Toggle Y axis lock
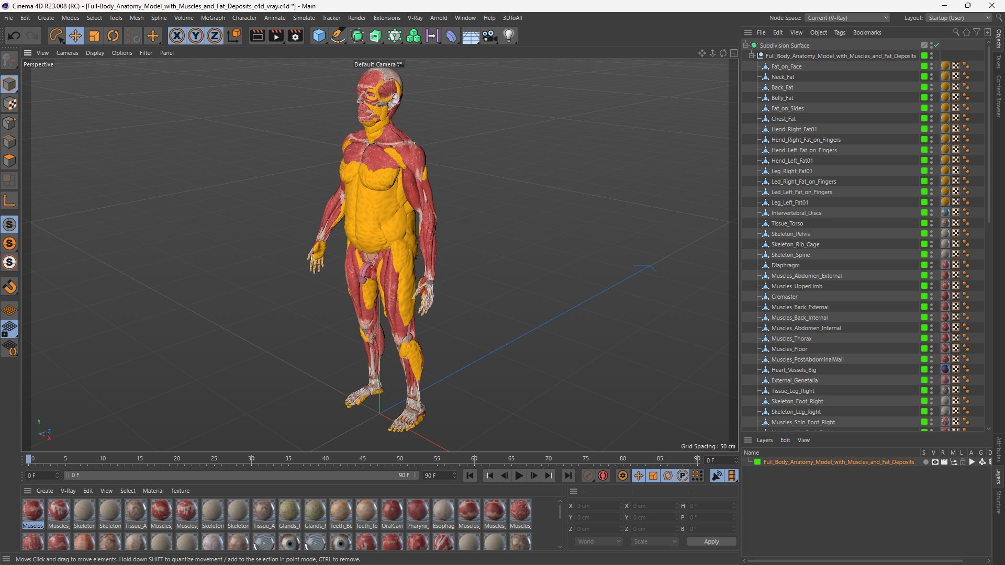Screen dimensions: 1005x565 click(196, 36)
